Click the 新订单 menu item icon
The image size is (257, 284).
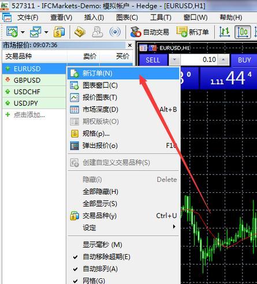click(x=75, y=73)
